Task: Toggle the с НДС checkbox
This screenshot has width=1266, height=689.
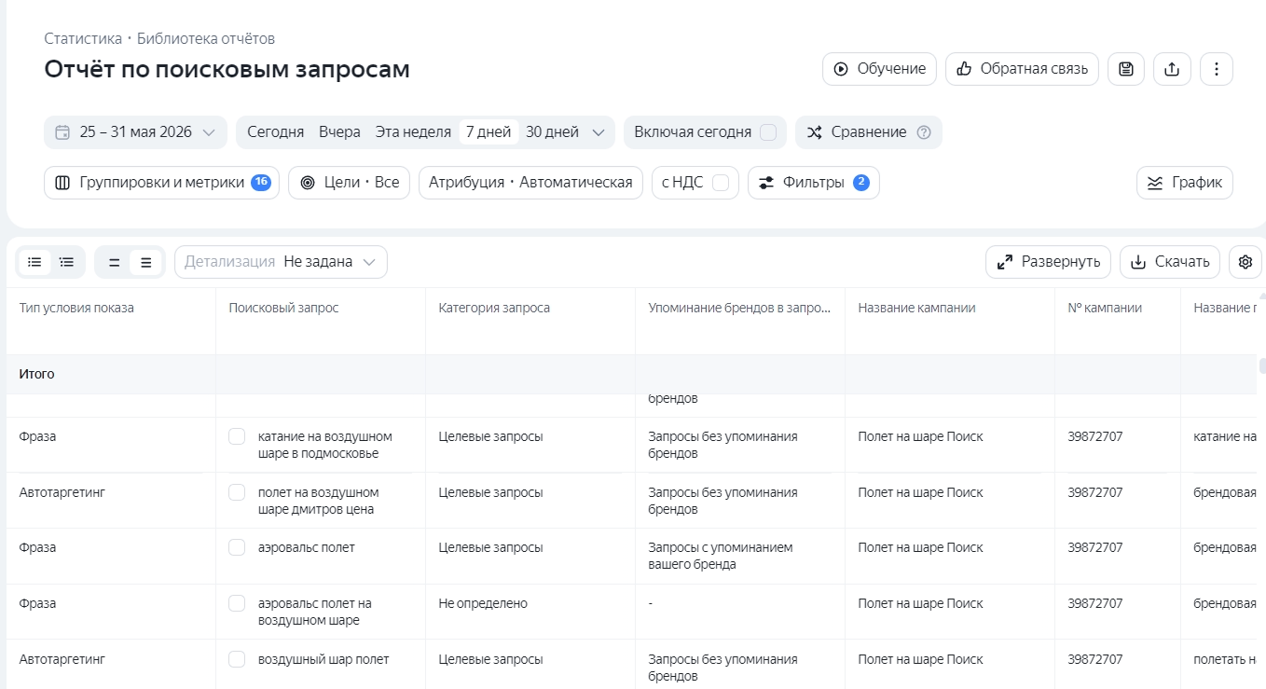Action: pos(721,183)
